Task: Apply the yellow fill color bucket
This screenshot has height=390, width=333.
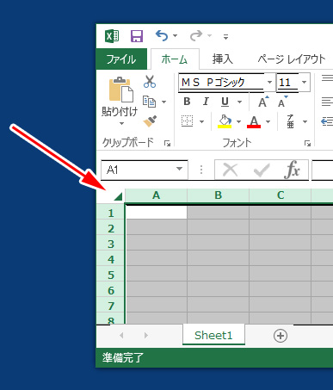Action: (225, 121)
